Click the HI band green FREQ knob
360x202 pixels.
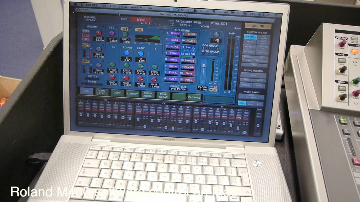pos(155,67)
